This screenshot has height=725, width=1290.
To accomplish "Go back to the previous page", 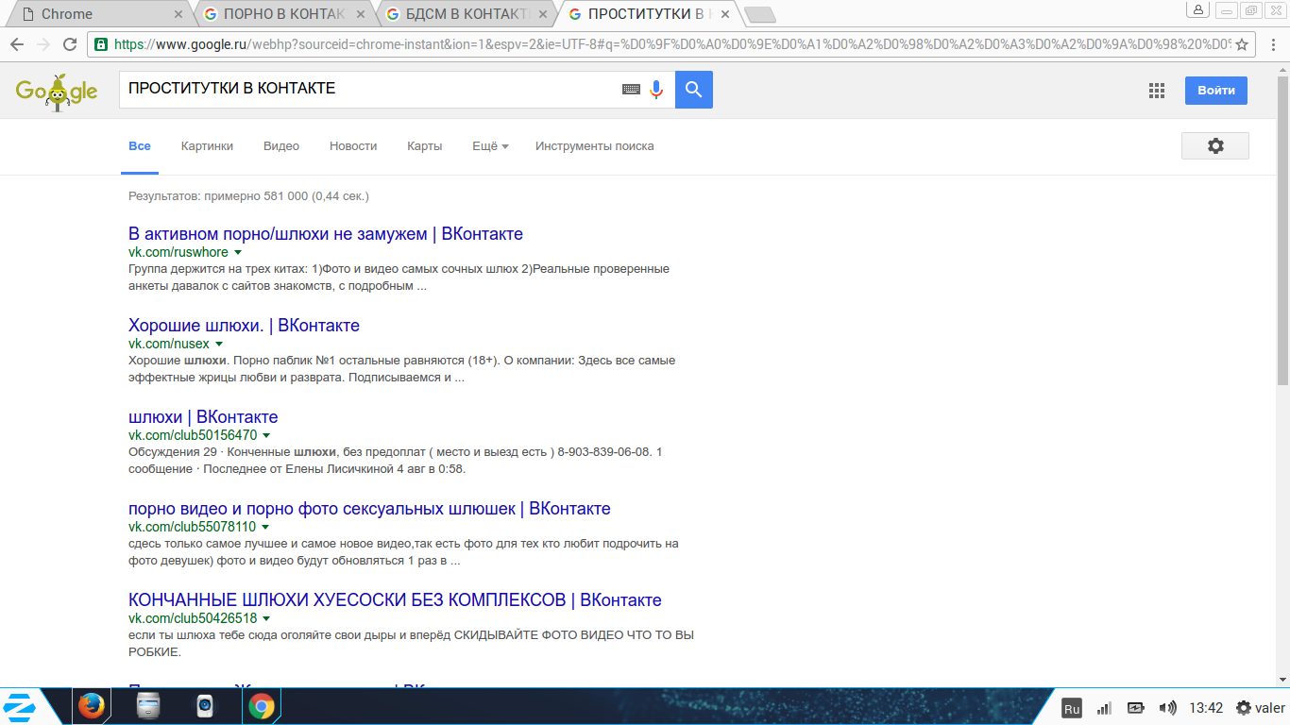I will point(17,44).
